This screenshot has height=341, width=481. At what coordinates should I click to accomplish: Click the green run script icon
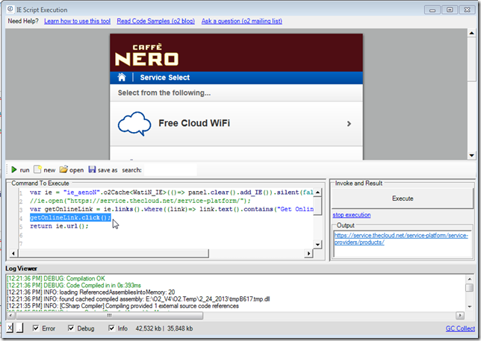tap(13, 170)
